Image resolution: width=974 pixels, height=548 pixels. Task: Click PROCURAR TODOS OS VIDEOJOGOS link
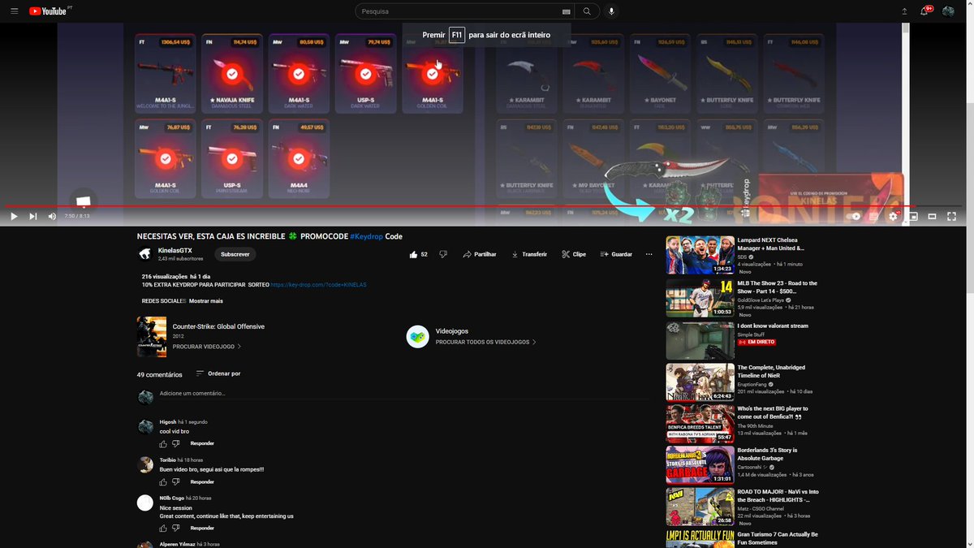[x=486, y=343]
